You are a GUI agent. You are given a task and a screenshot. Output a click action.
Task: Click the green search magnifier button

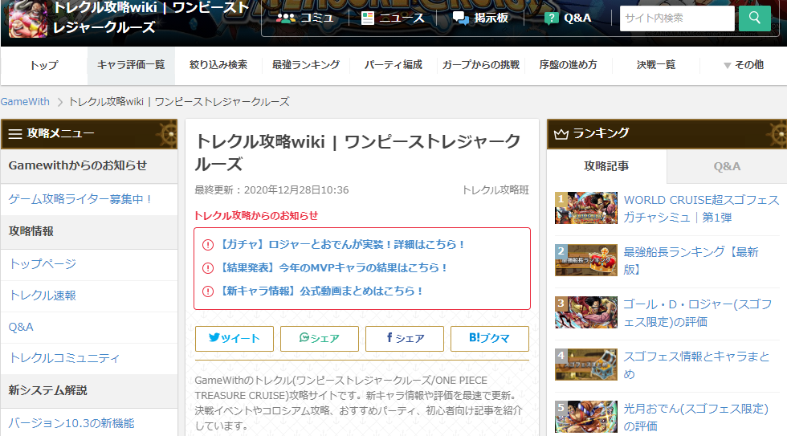tap(754, 18)
